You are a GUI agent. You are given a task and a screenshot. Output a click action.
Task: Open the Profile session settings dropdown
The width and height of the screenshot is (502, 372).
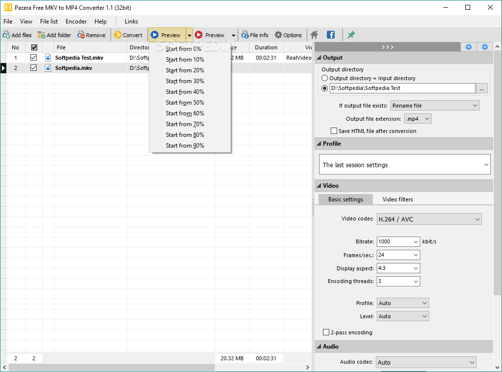coord(405,164)
